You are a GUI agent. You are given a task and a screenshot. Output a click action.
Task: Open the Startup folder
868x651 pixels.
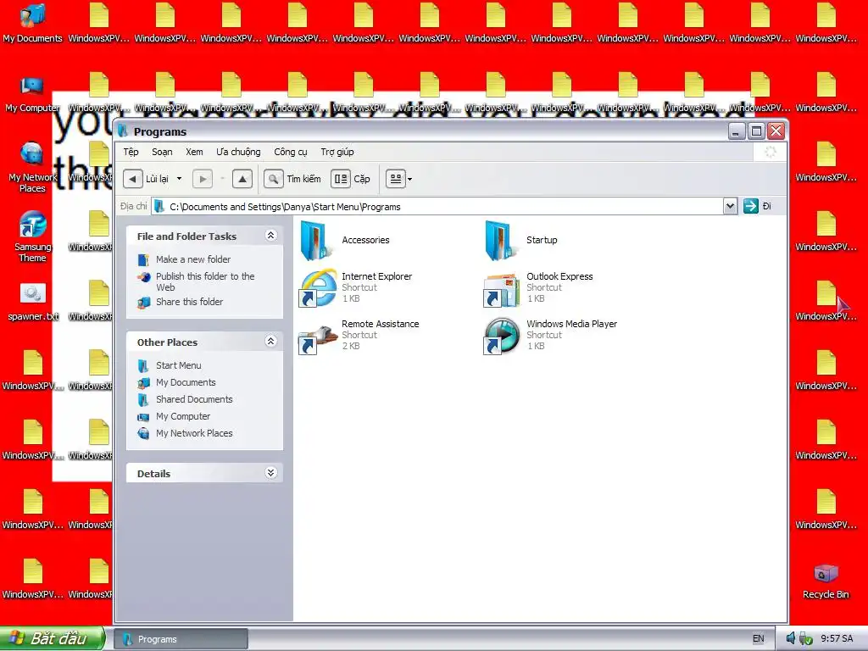(x=520, y=240)
